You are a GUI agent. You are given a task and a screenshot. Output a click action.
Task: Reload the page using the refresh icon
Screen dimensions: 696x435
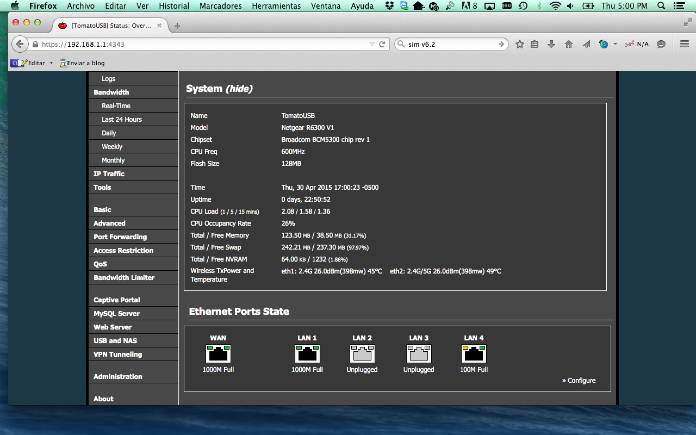pos(382,45)
